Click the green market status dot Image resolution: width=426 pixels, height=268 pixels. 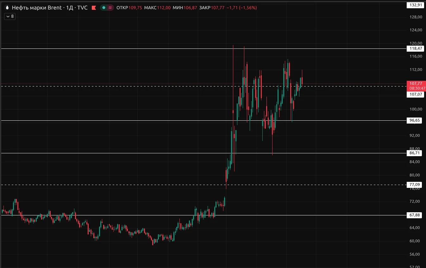tap(103, 8)
